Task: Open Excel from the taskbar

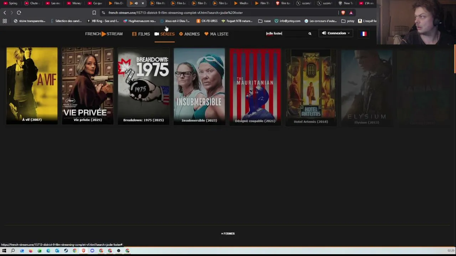Action: tap(40, 251)
